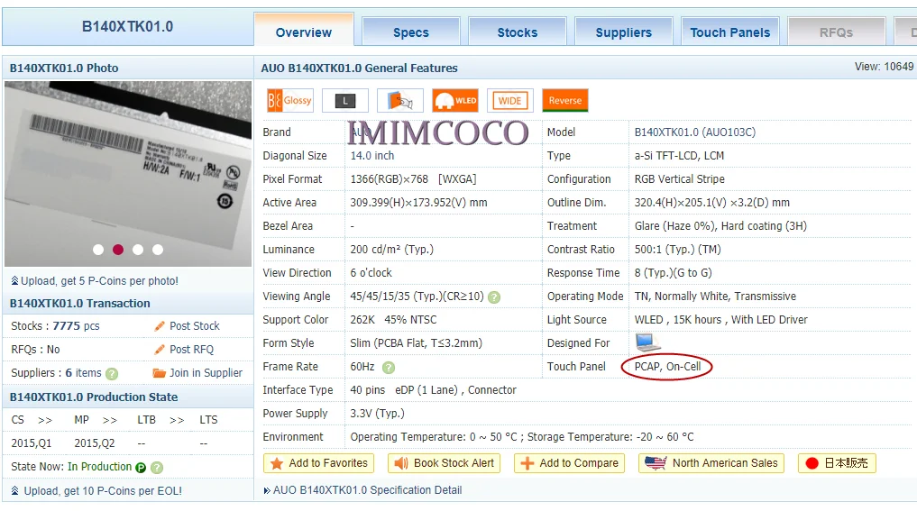Image resolution: width=917 pixels, height=511 pixels.
Task: Open Post RFQ link
Action: [191, 350]
